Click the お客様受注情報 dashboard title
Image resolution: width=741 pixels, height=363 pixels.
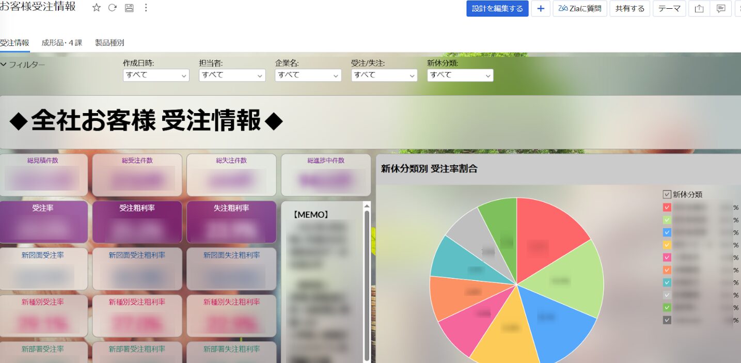[x=38, y=7]
